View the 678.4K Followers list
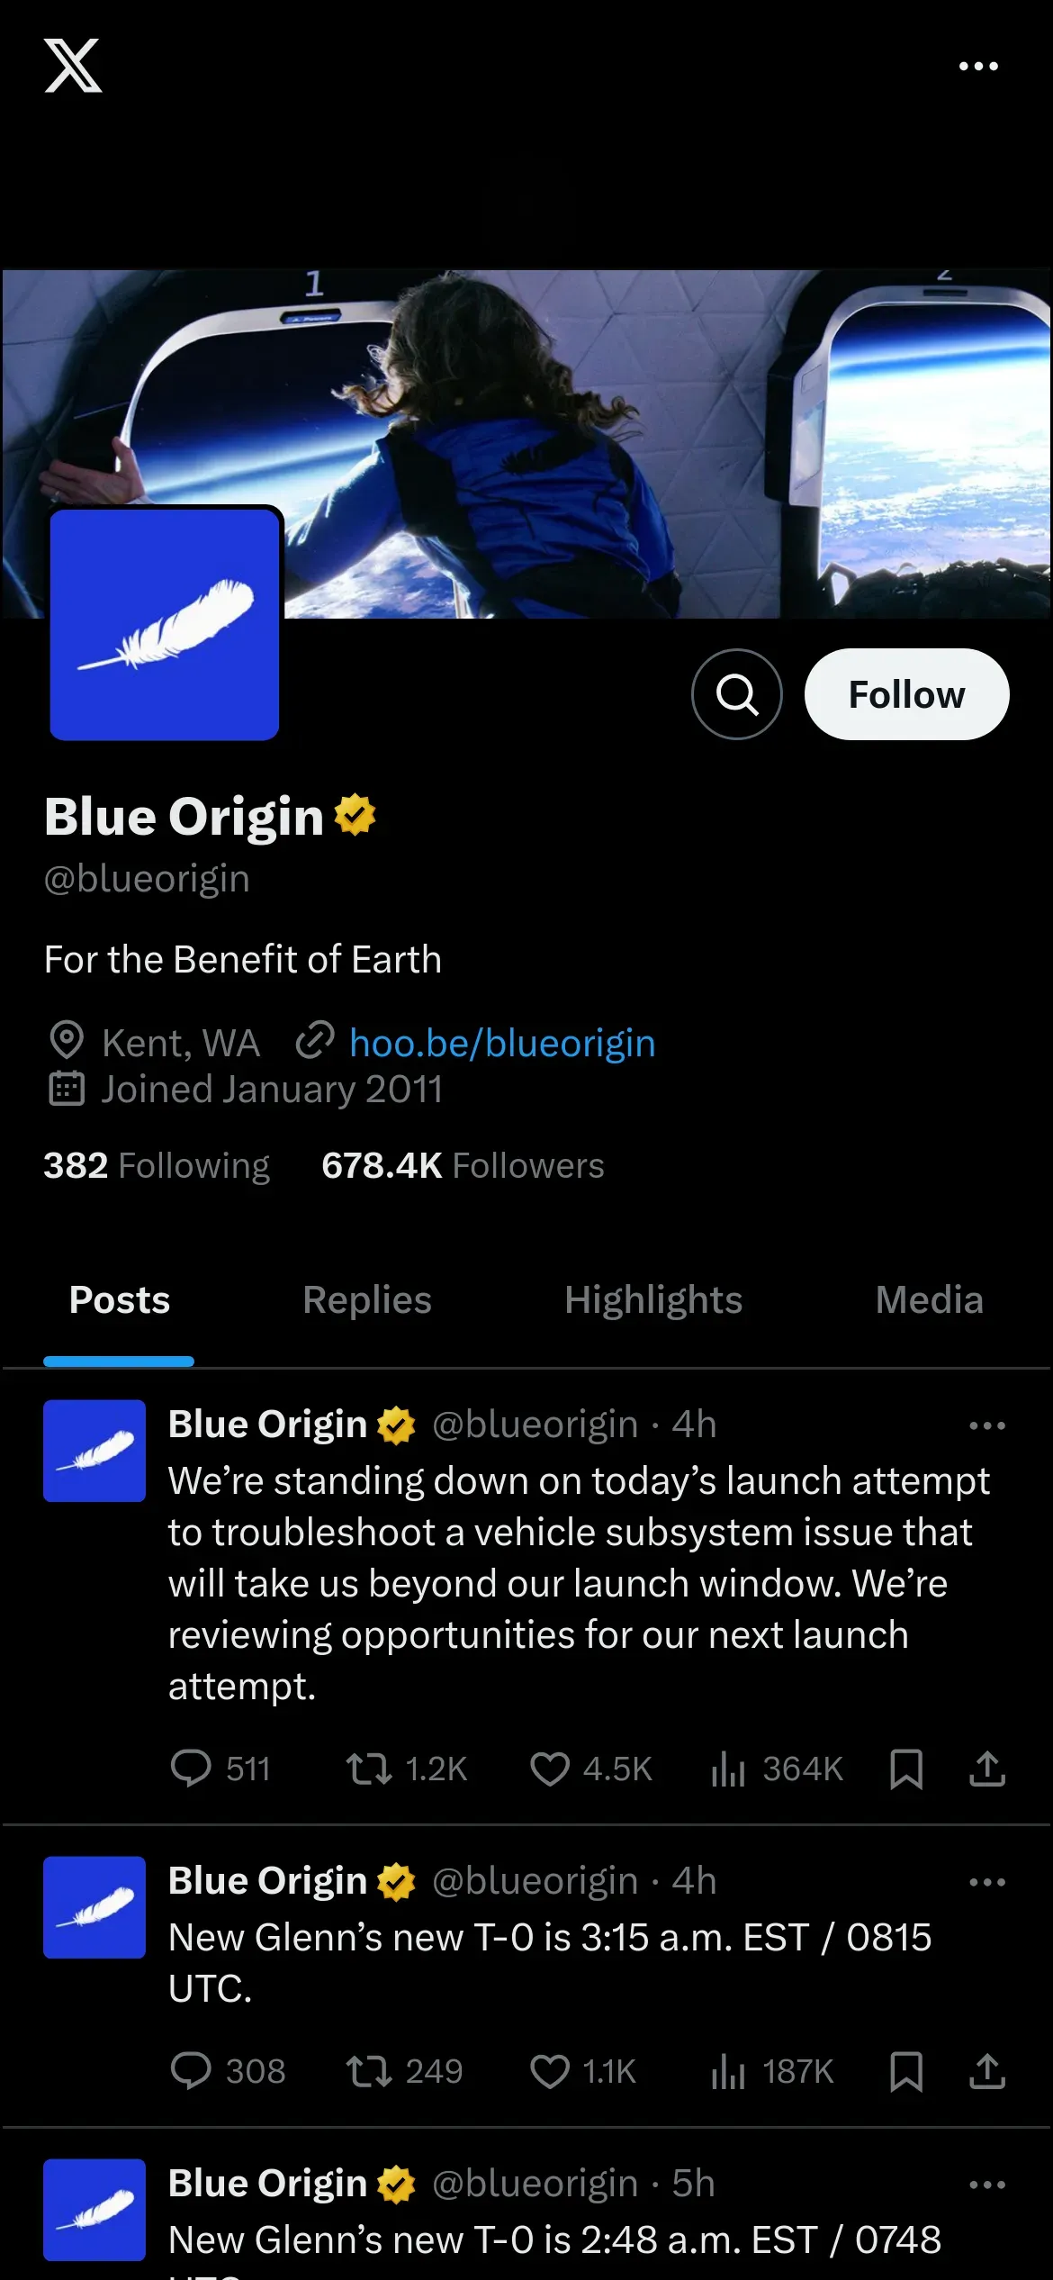Screen dimensions: 1053x2280 [x=463, y=1165]
